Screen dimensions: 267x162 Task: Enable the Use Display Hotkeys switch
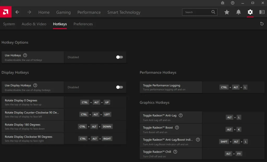pyautogui.click(x=119, y=87)
